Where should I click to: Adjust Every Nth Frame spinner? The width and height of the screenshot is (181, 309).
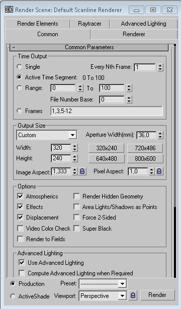(x=160, y=67)
